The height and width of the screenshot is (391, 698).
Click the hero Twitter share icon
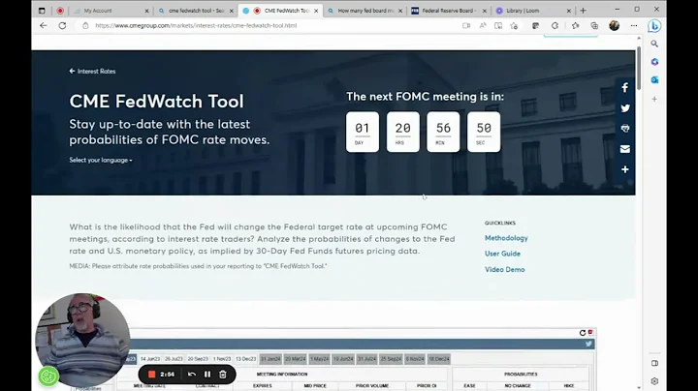[x=625, y=108]
